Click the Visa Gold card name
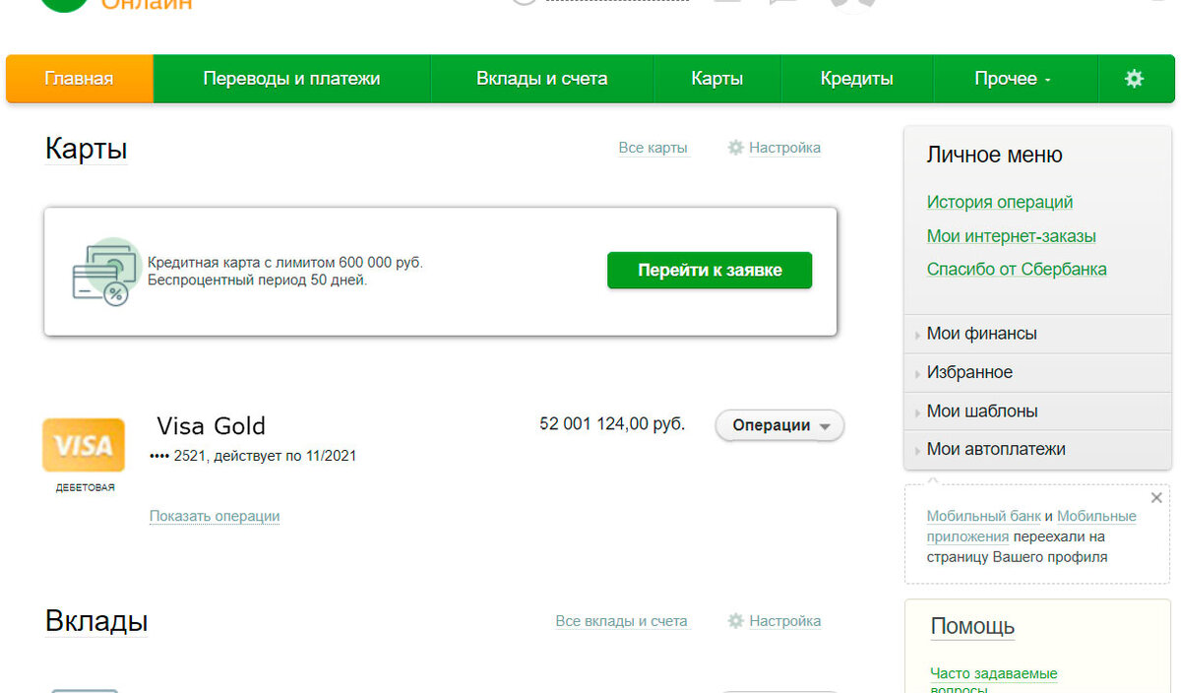 coord(212,425)
